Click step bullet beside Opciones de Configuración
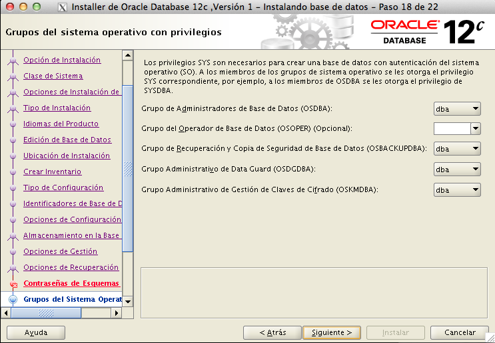Viewport: 495px width, 343px height. [13, 220]
